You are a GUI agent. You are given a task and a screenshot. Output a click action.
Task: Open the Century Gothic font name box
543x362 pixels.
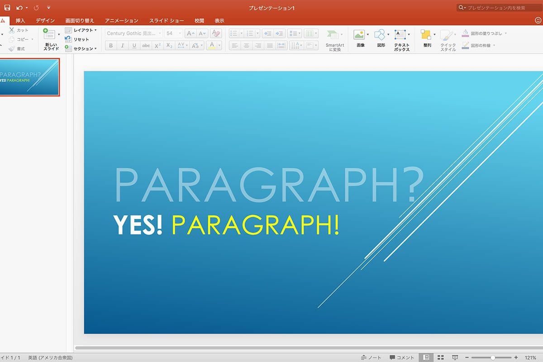coord(134,33)
